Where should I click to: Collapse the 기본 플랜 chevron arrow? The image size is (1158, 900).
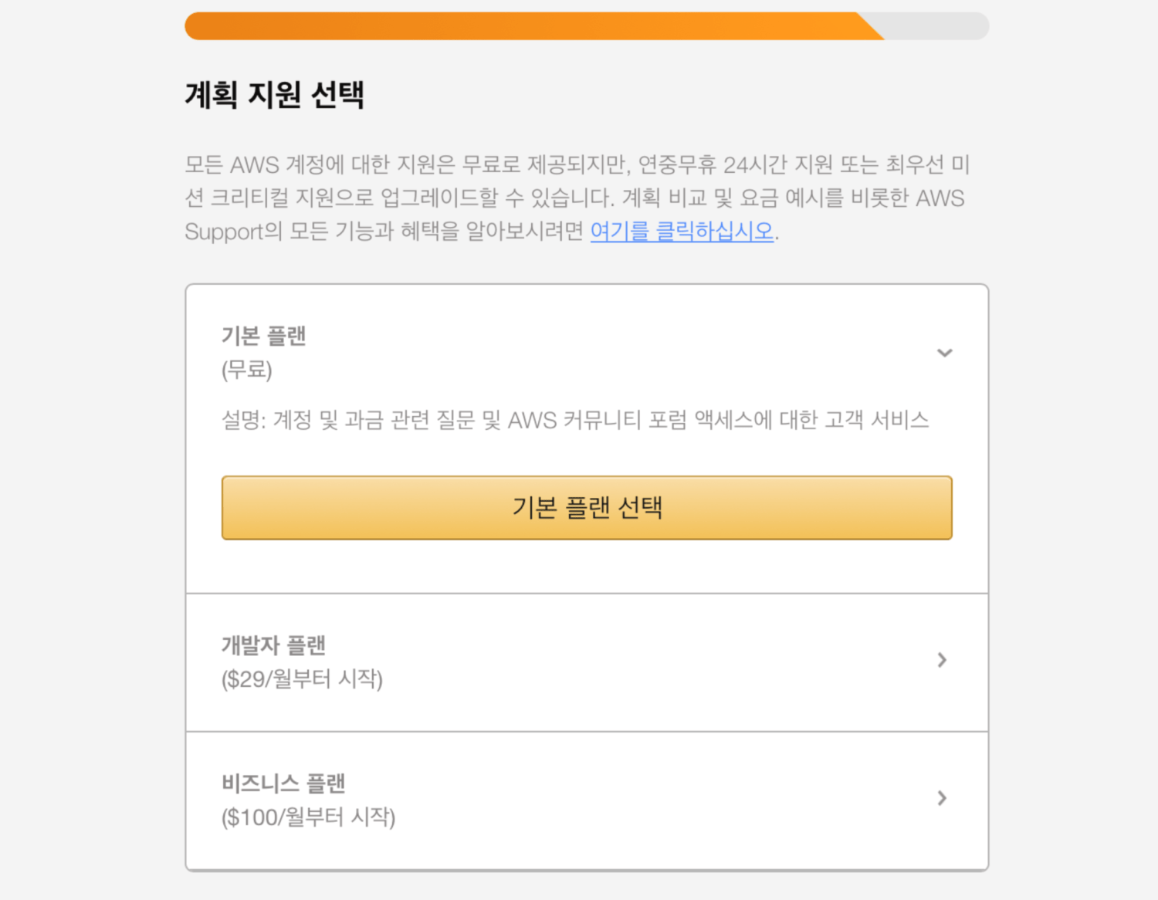pyautogui.click(x=944, y=353)
